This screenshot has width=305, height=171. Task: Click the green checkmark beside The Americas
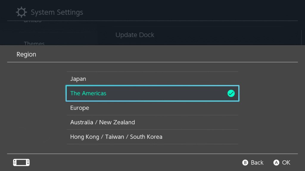point(231,94)
